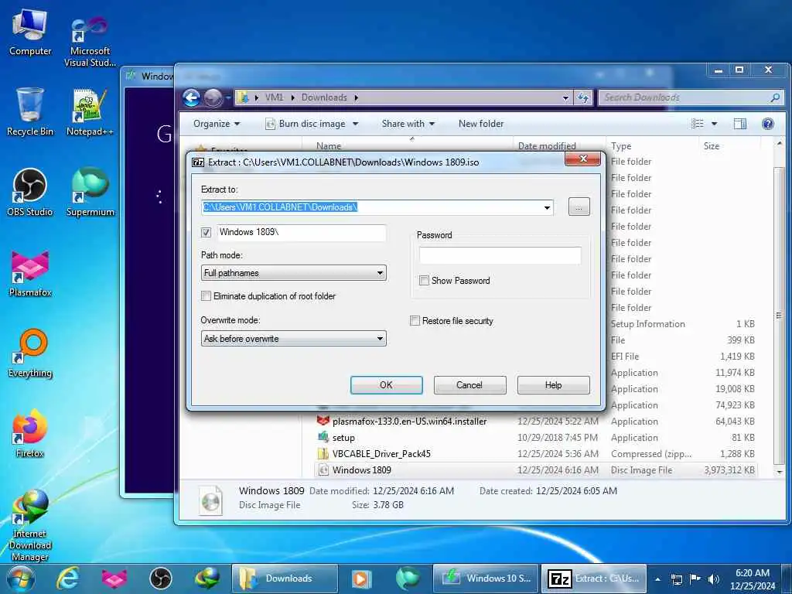Go back in Explorer with the back arrow
Image resolution: width=792 pixels, height=594 pixels.
point(192,97)
